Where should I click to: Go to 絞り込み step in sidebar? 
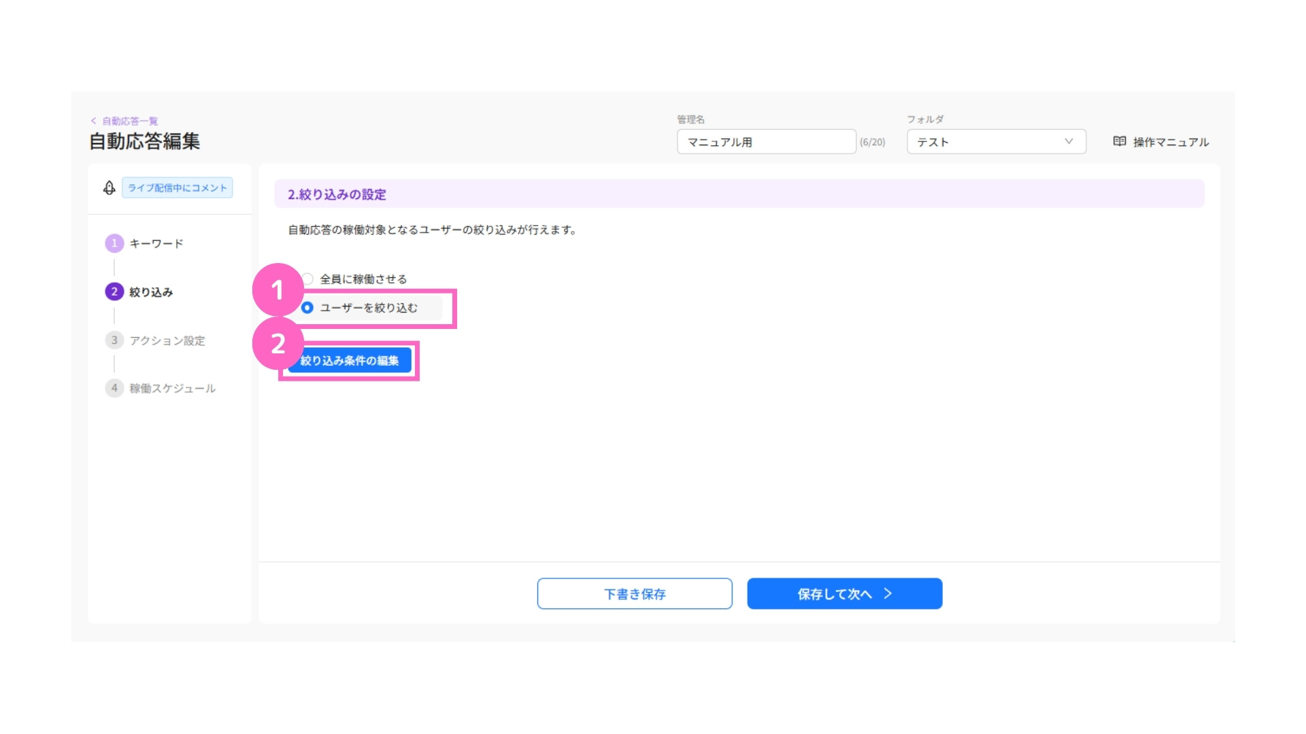point(151,292)
